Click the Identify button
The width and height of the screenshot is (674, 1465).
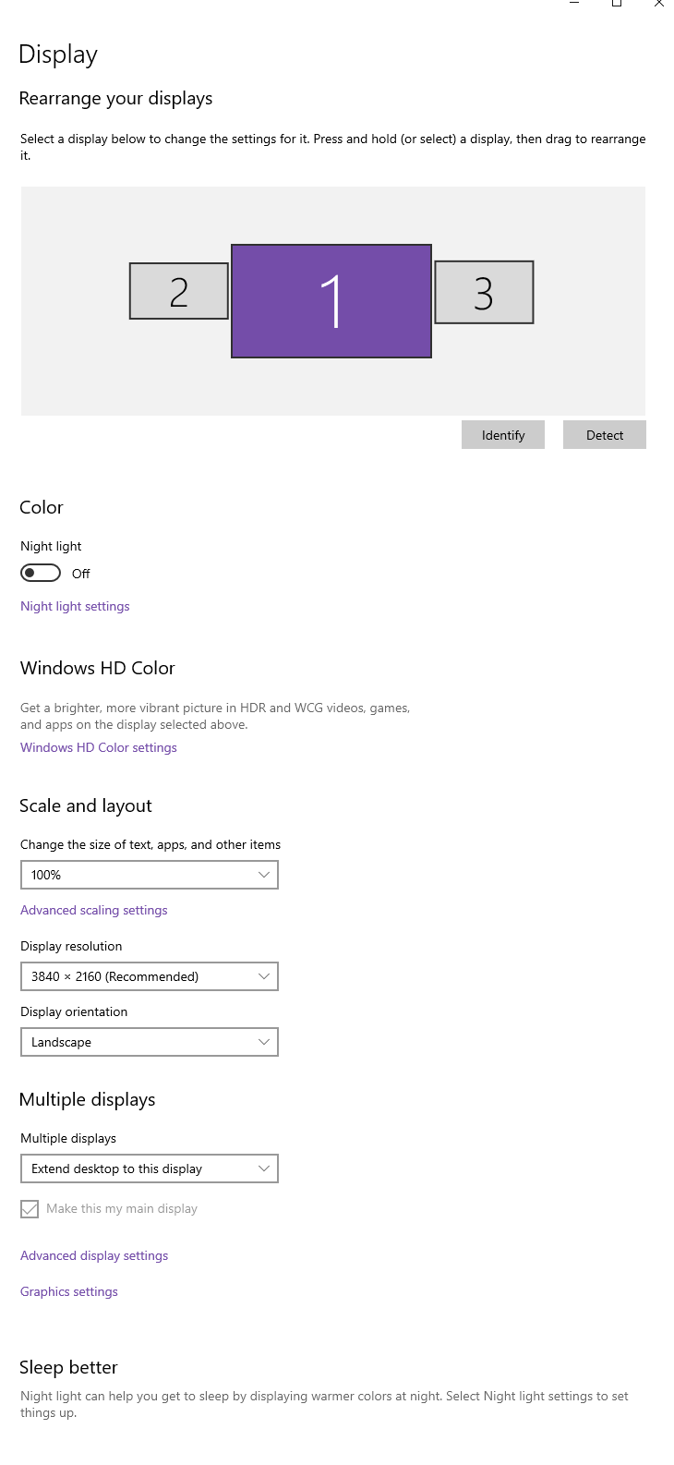point(503,435)
